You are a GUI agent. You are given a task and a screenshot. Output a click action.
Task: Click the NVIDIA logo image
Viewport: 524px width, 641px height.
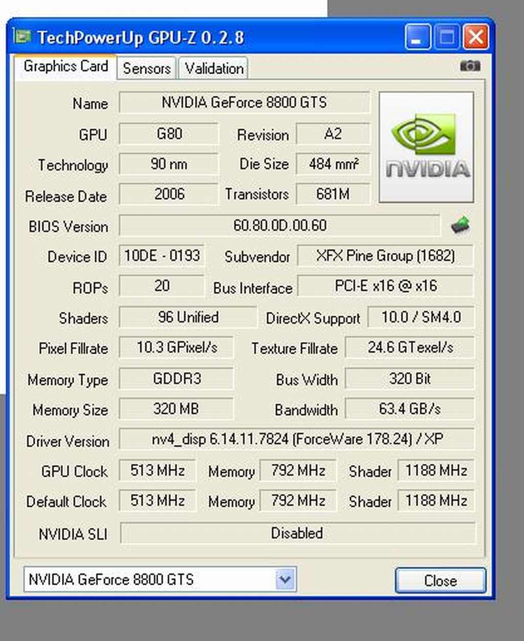click(426, 147)
